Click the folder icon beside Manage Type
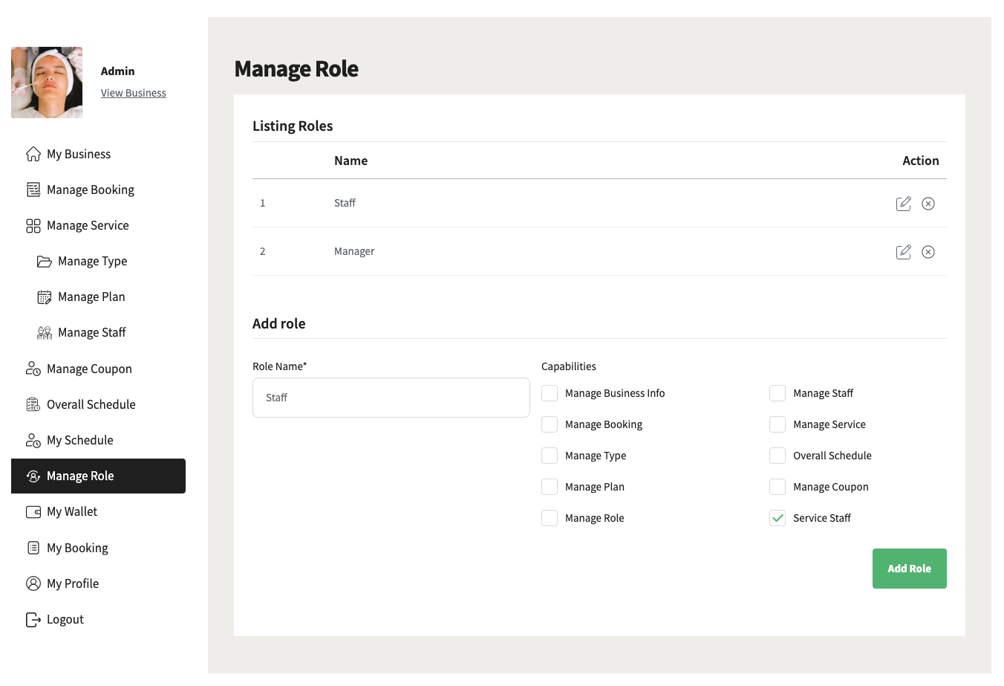The image size is (1004, 686). 45,262
